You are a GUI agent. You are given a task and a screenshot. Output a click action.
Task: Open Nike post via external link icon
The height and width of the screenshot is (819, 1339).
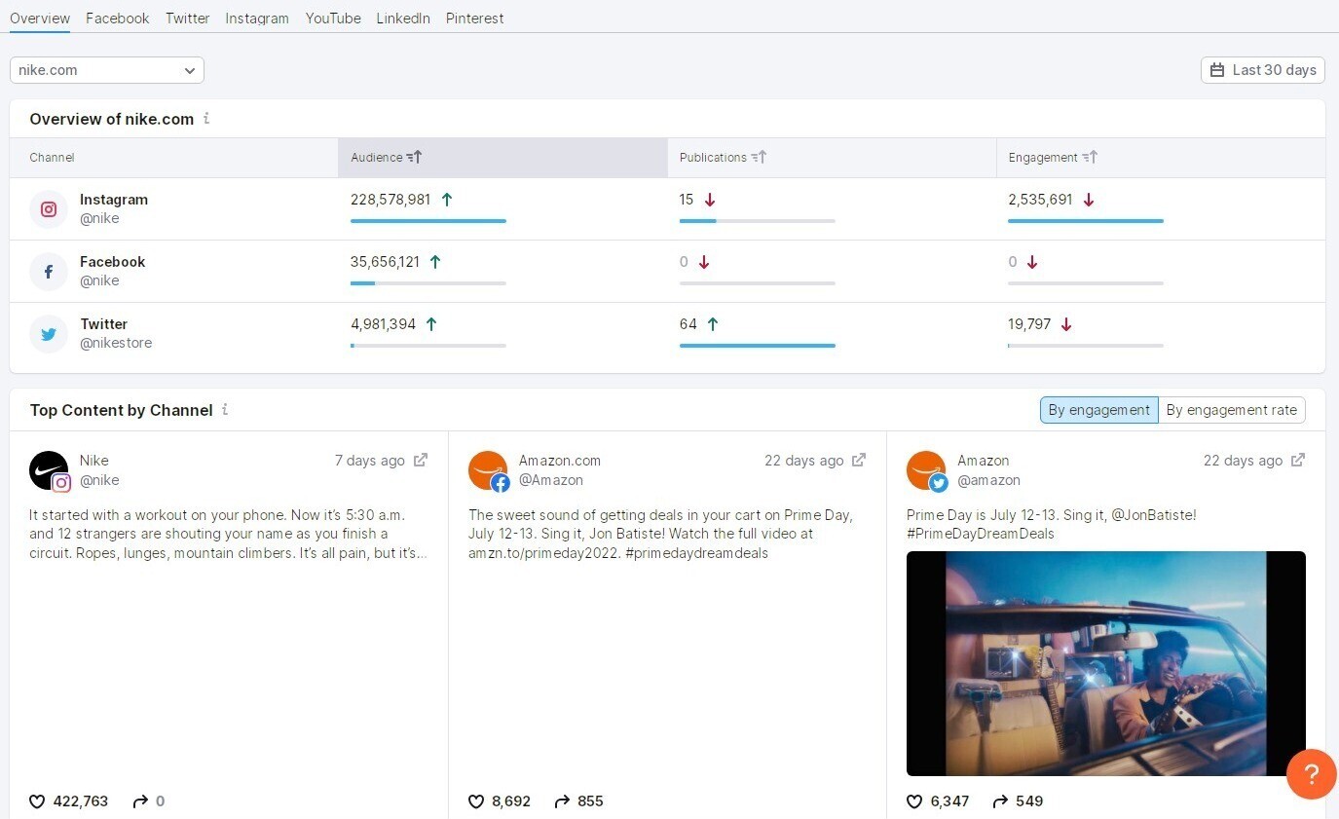(x=421, y=461)
